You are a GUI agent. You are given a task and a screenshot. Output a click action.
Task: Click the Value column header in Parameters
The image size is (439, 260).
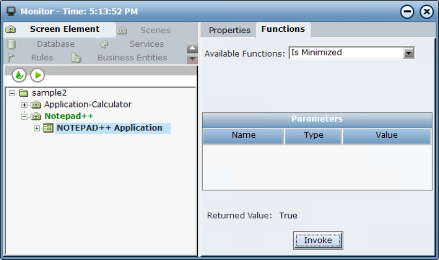pos(386,135)
